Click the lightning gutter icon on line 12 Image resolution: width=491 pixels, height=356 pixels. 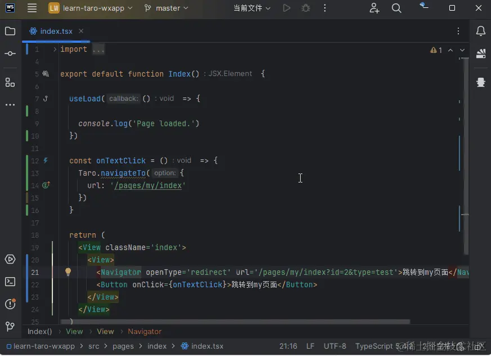coord(46,161)
